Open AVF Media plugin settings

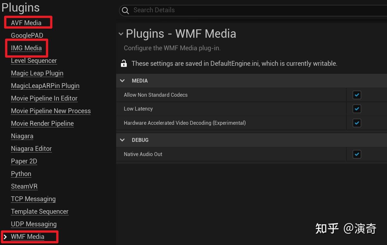[26, 23]
